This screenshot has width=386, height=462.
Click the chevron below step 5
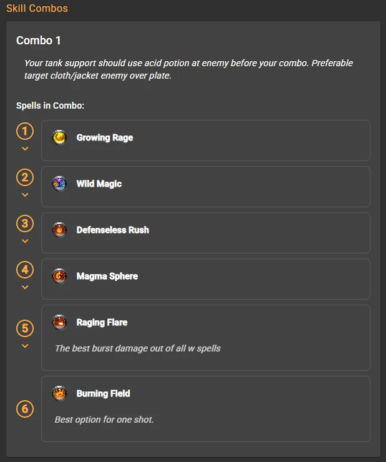pos(25,346)
